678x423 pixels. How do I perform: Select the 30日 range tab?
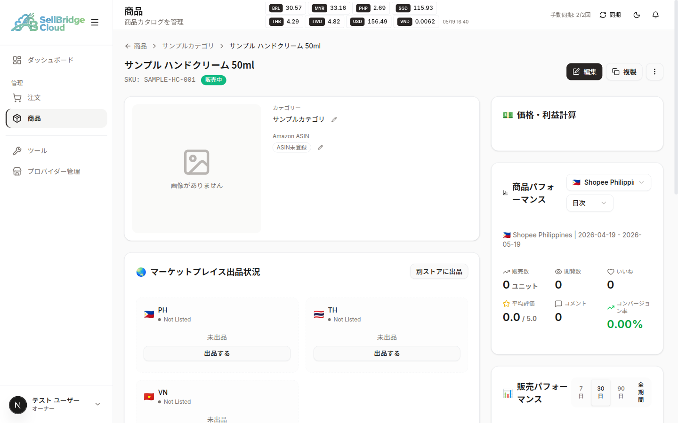[x=601, y=392]
